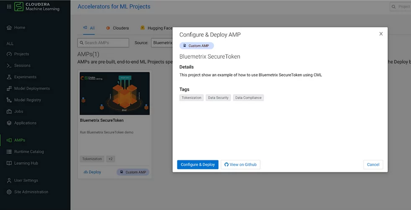Click the Search AMPs field
Screen dimensions: 411x210
tap(103, 43)
